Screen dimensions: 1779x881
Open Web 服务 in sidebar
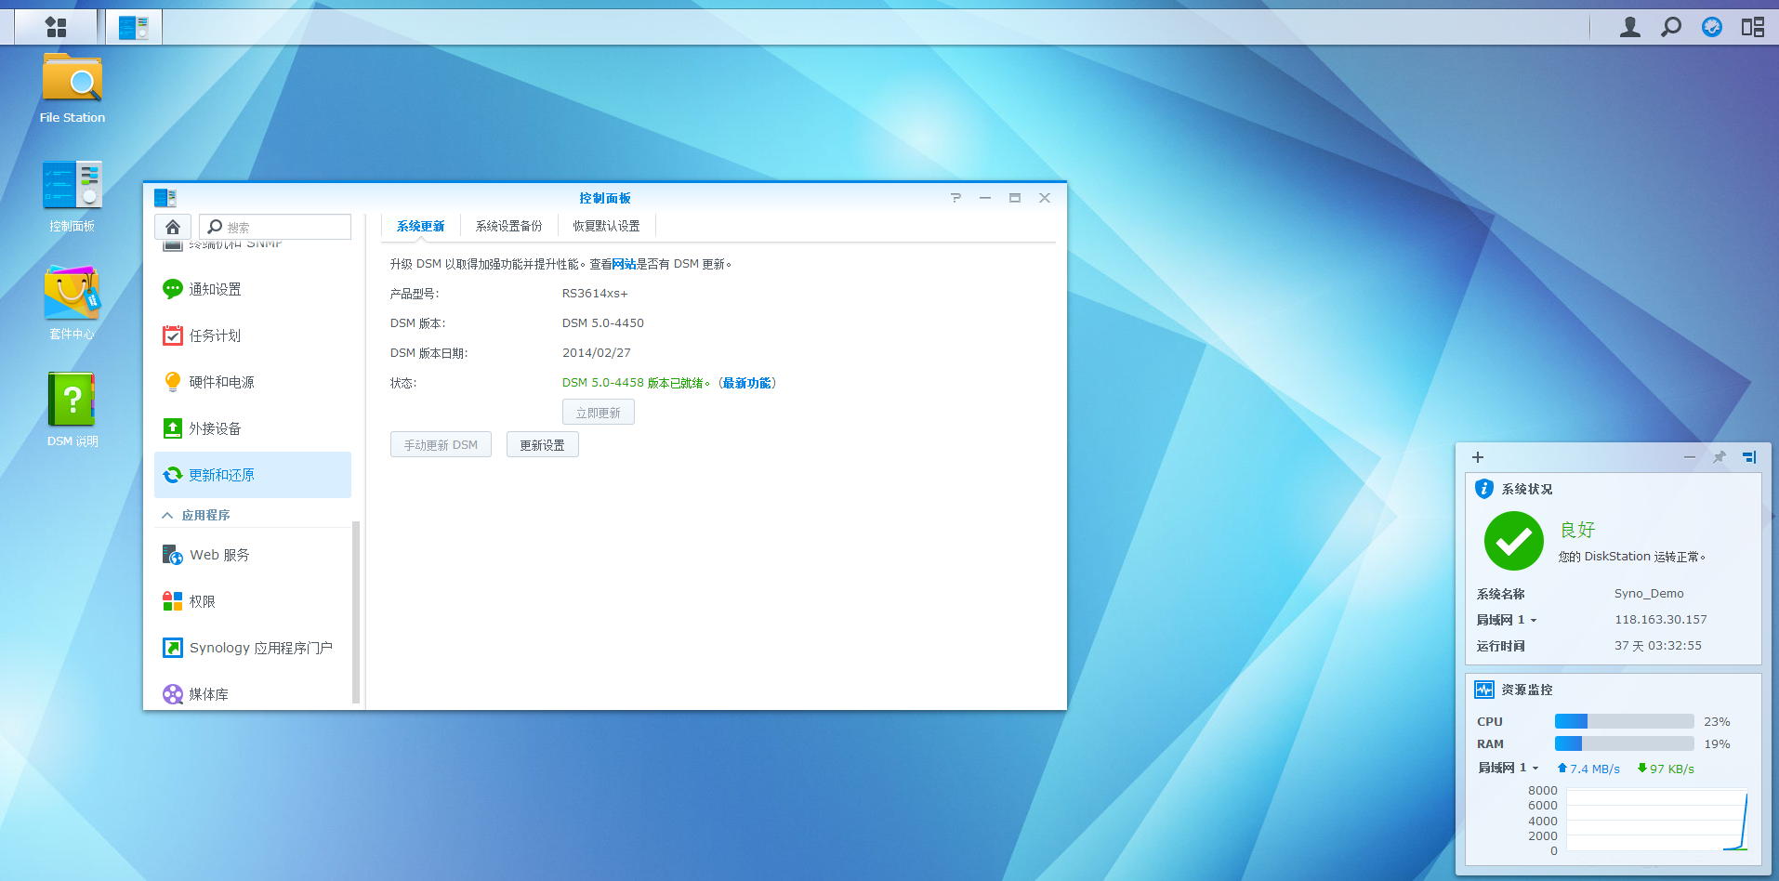(253, 555)
